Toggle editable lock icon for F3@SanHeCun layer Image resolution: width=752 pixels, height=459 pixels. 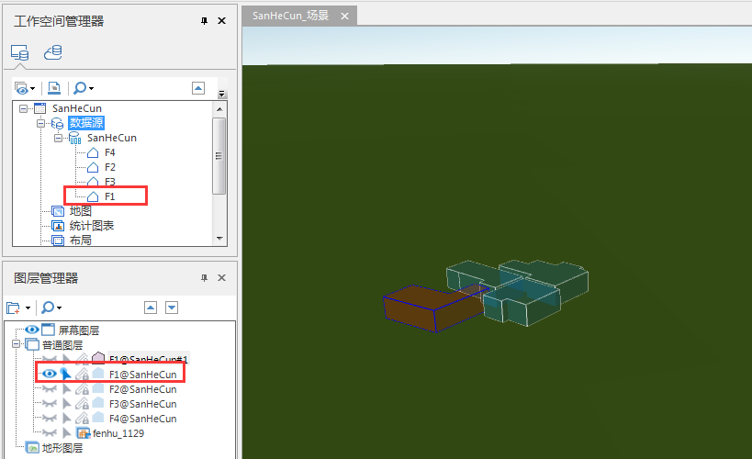(x=82, y=403)
